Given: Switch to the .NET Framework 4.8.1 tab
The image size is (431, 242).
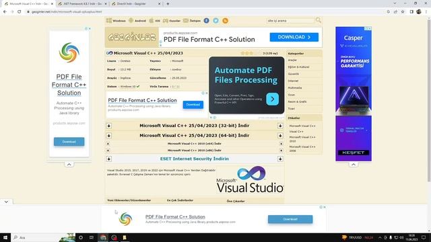Looking at the screenshot, I should [x=82, y=4].
